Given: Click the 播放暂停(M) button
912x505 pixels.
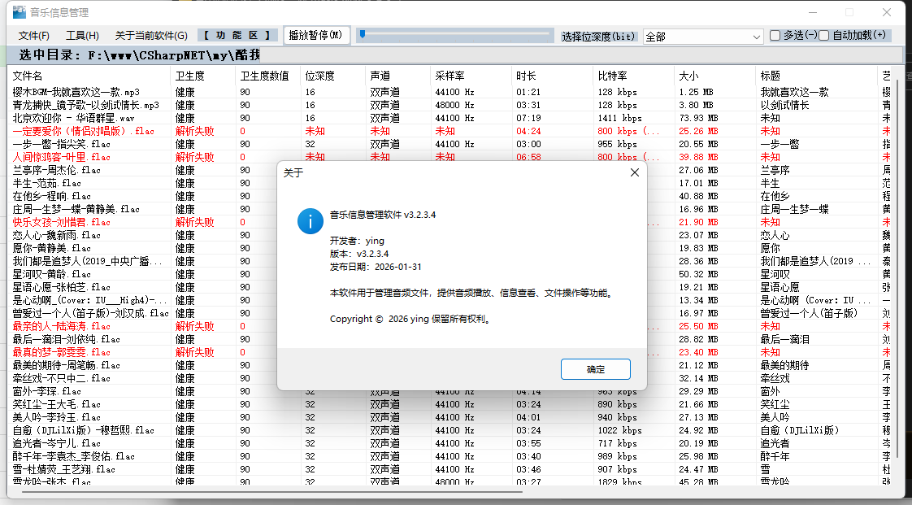Looking at the screenshot, I should (x=316, y=36).
